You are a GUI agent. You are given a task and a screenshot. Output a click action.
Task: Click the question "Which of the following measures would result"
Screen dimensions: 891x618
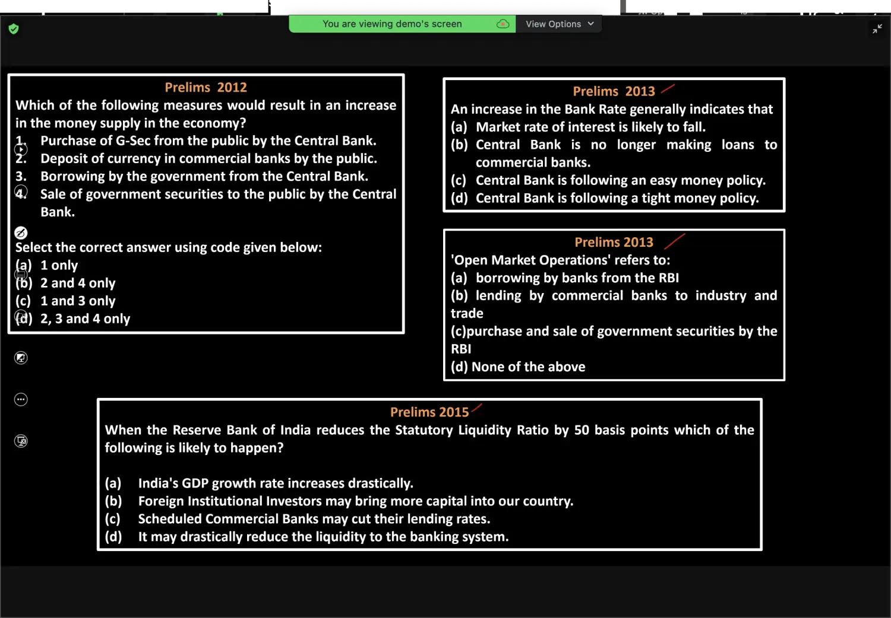pos(206,114)
